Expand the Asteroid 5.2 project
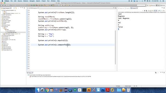 (2, 16)
